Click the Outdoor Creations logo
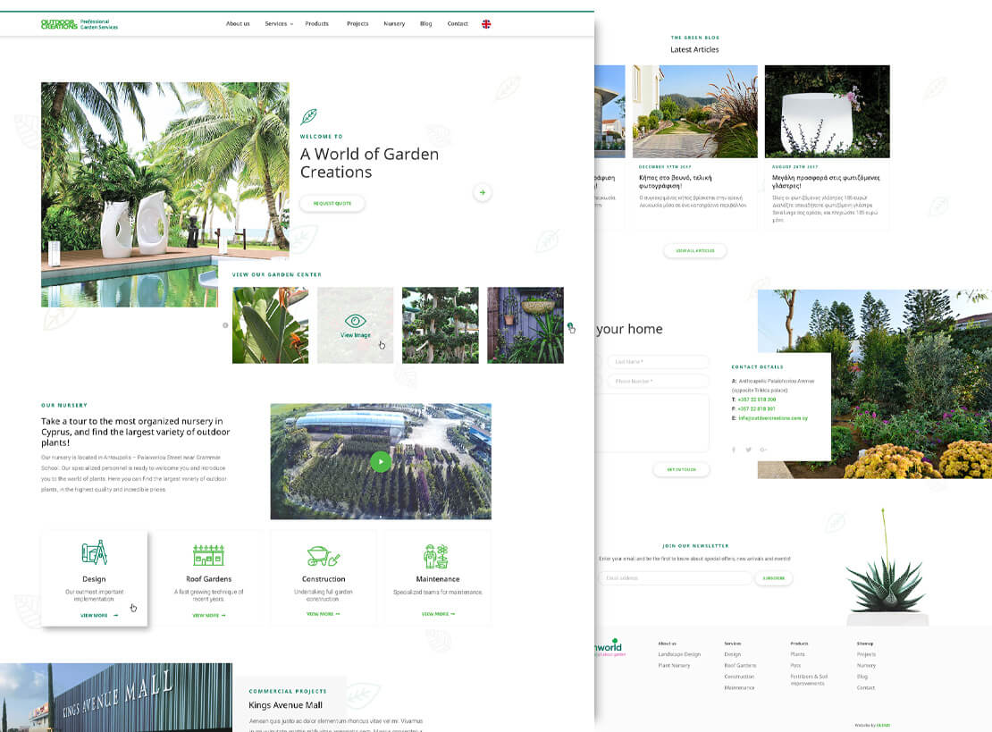 point(79,24)
